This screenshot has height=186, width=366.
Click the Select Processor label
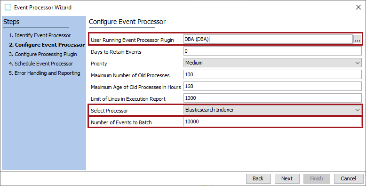point(109,111)
